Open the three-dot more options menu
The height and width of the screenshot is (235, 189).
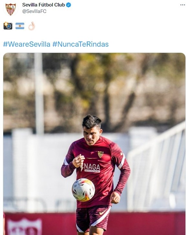[183, 5]
